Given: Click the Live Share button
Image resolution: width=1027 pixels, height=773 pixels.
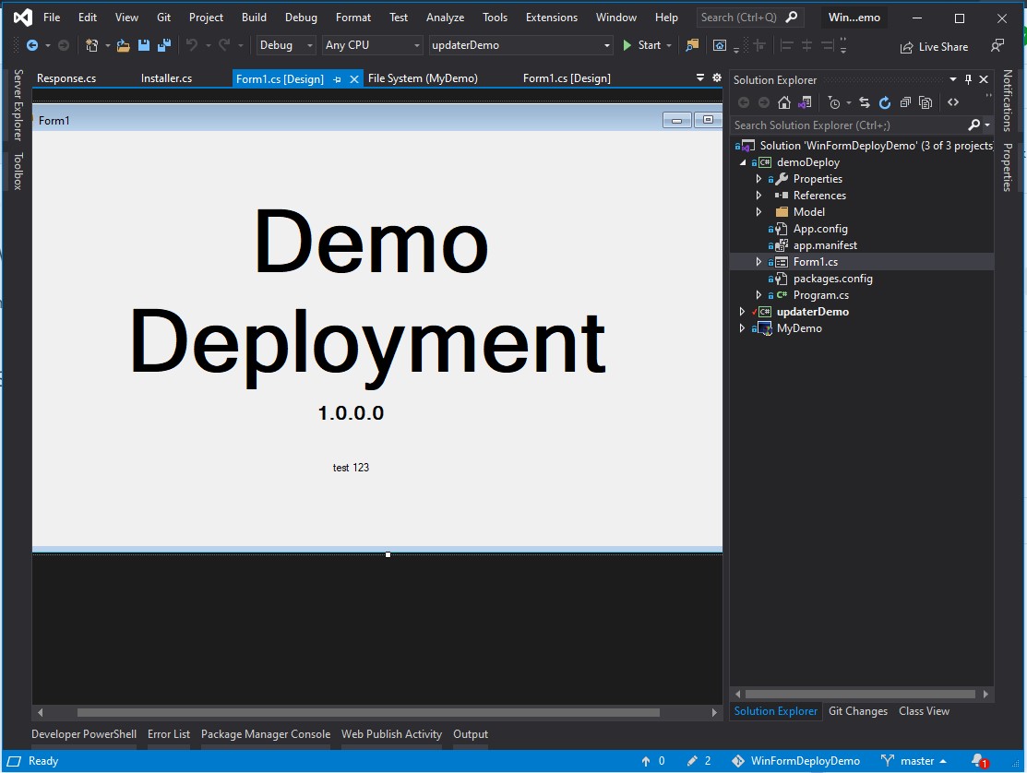Looking at the screenshot, I should pyautogui.click(x=934, y=47).
